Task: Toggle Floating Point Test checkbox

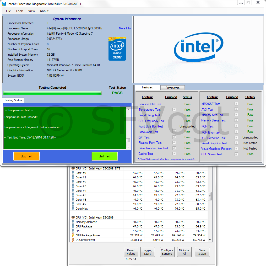Action: [174, 142]
